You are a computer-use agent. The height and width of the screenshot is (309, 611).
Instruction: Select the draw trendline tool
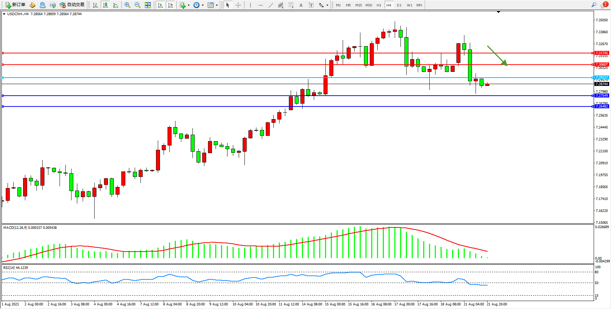[x=271, y=5]
